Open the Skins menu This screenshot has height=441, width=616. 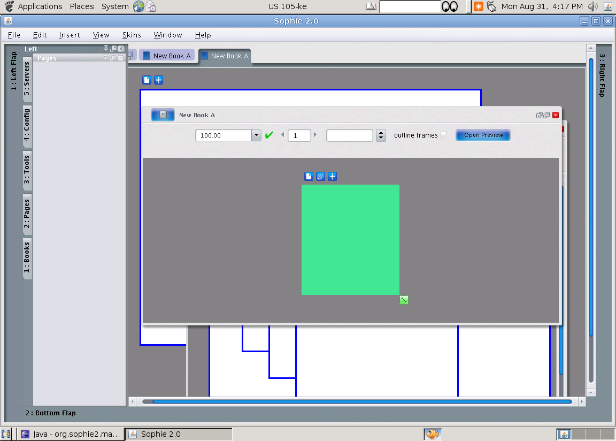[x=132, y=35]
